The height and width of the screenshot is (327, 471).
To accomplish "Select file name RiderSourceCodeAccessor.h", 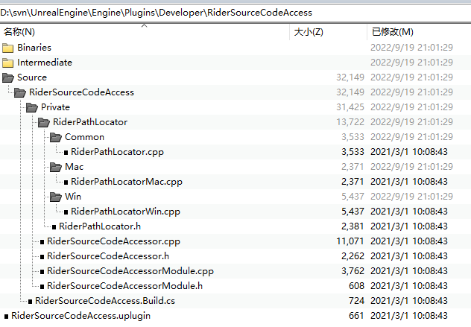I will pyautogui.click(x=108, y=256).
